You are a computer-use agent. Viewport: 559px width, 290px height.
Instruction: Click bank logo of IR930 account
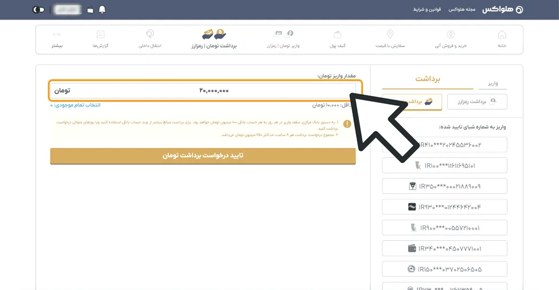(412, 206)
